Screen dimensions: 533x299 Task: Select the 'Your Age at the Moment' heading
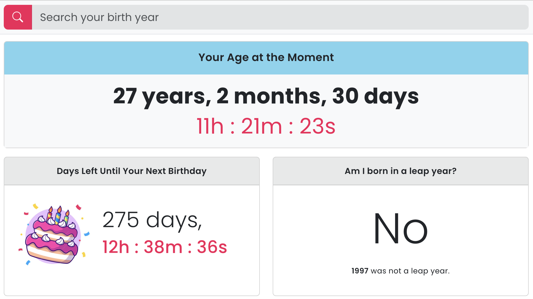click(266, 58)
